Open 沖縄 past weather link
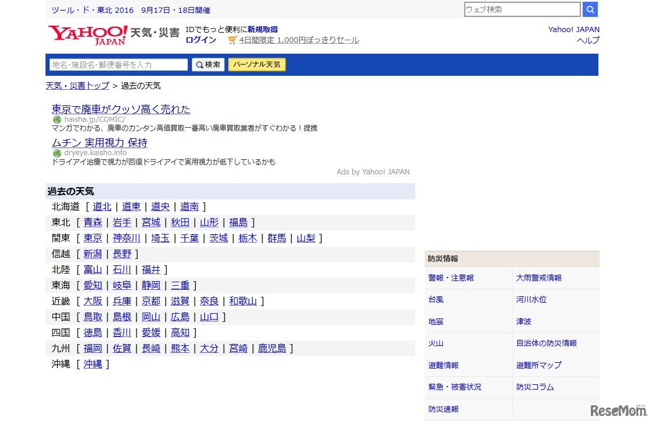 click(93, 364)
